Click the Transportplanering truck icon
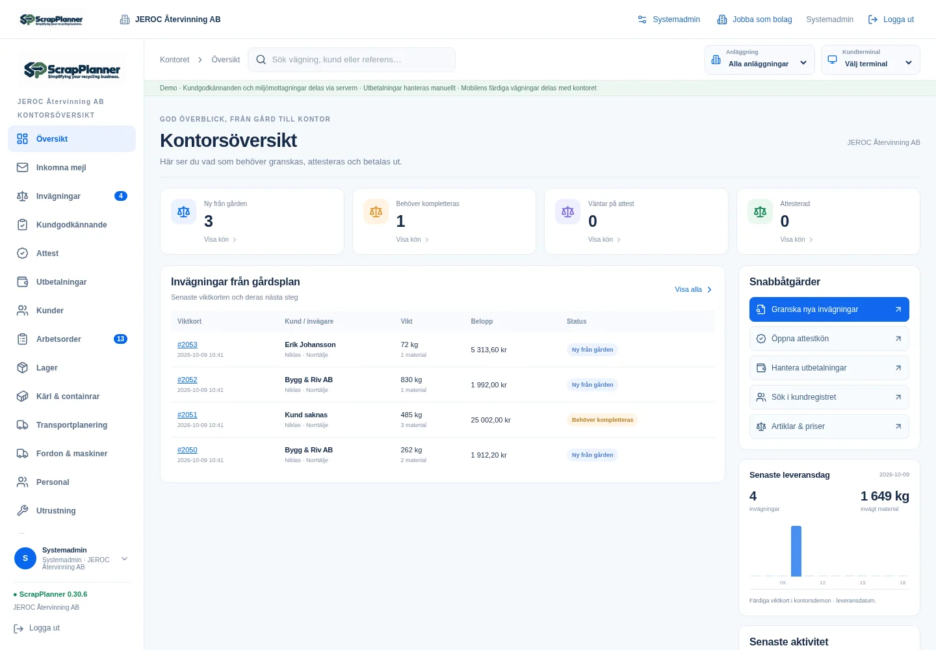 pos(23,424)
